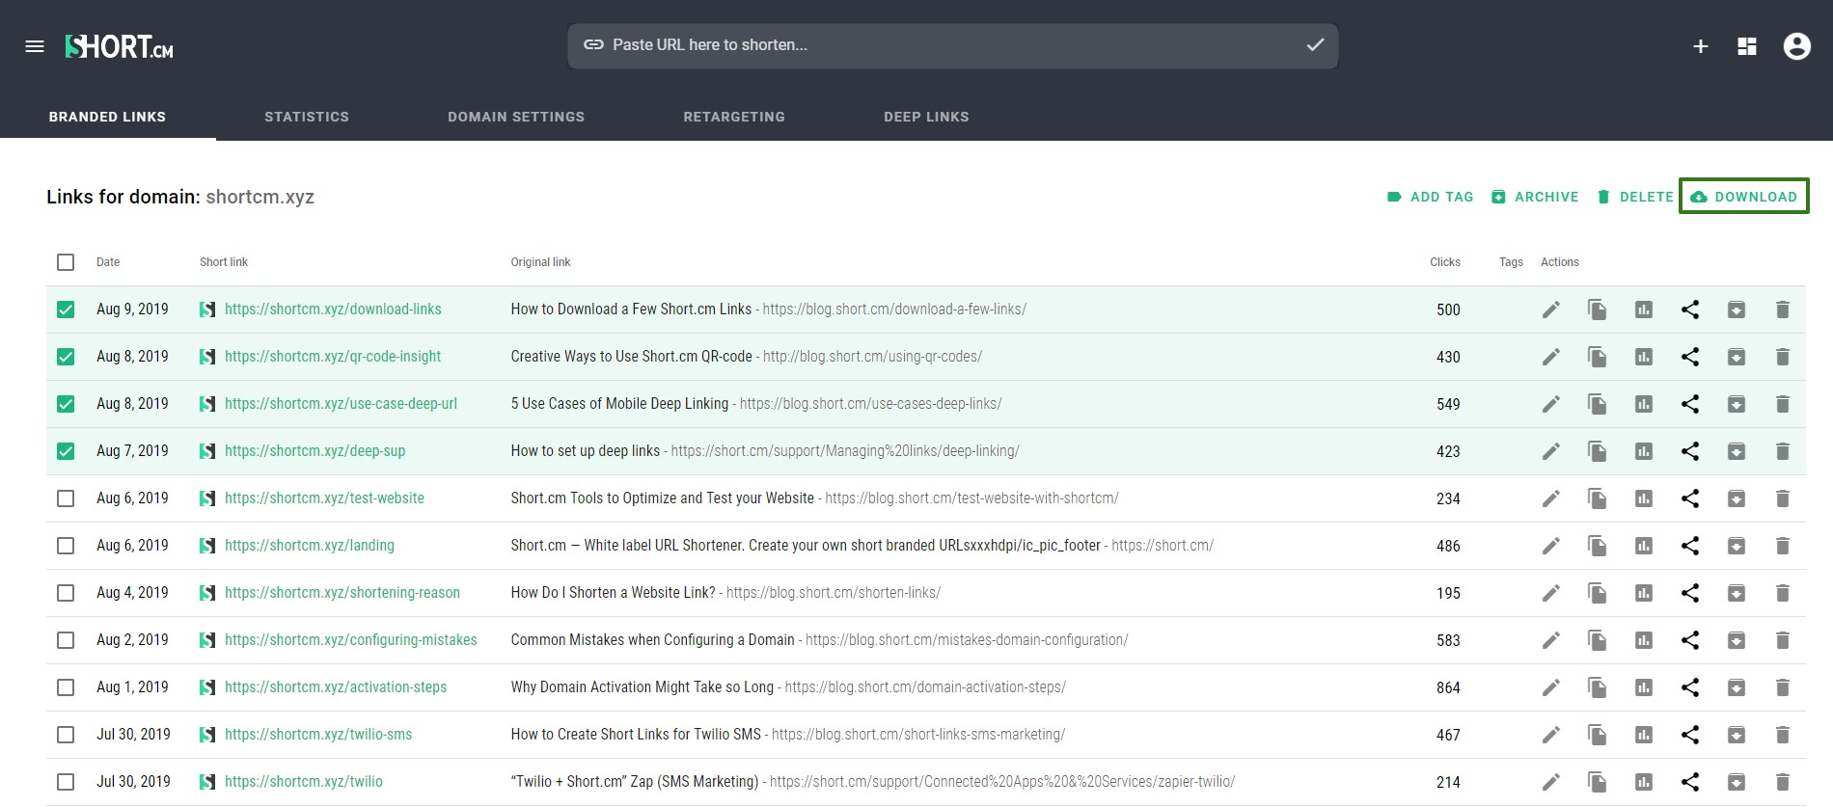Click the Download button
1833x807 pixels.
pyautogui.click(x=1743, y=197)
